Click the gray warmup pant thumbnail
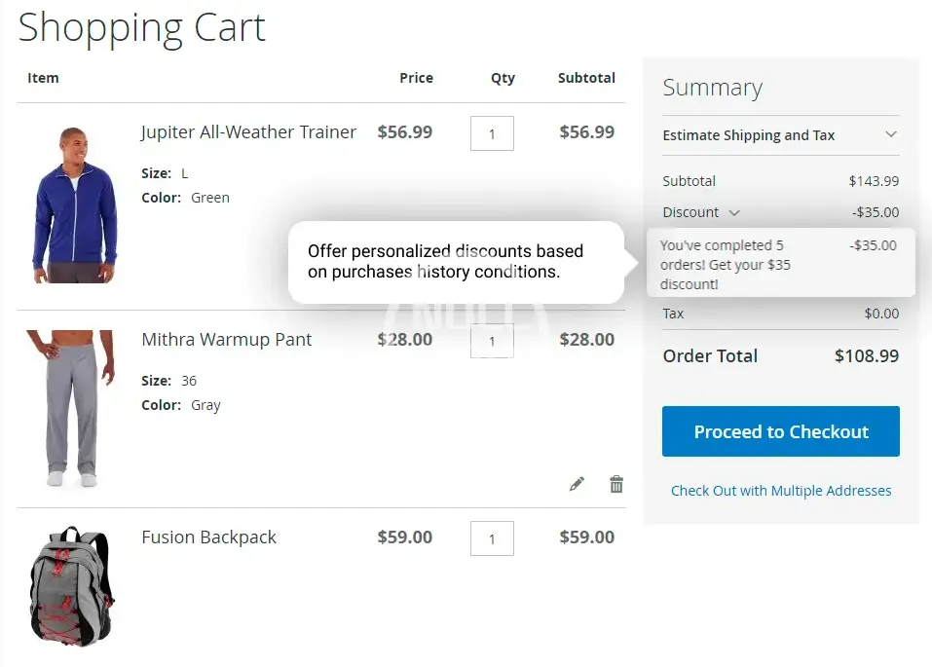Image resolution: width=932 pixels, height=667 pixels. (72, 408)
